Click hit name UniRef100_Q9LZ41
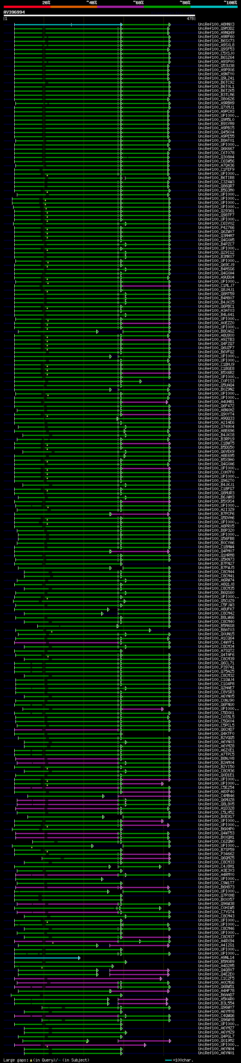 coord(216,78)
